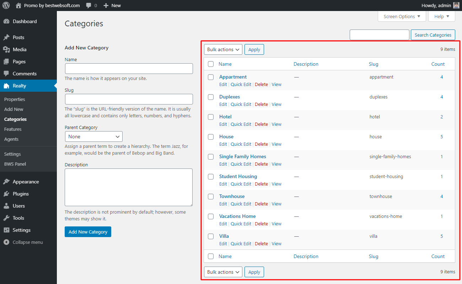Open the Vacations Home category link
The height and width of the screenshot is (284, 462).
237,216
